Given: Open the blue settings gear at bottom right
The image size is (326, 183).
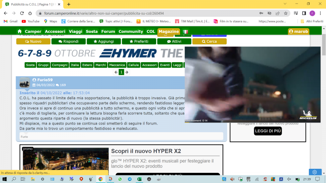Looking at the screenshot, I should [x=314, y=172].
